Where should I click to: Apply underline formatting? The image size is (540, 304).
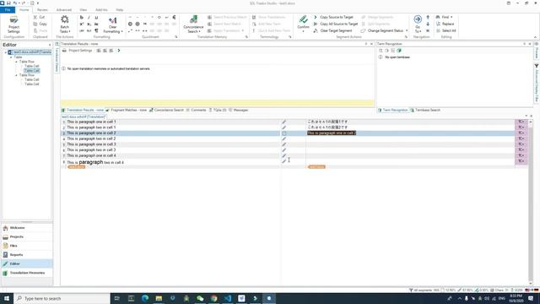point(96,17)
